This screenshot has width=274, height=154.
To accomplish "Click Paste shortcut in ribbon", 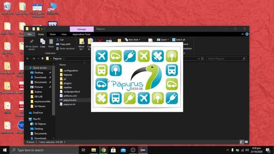I will (x=66, y=48).
